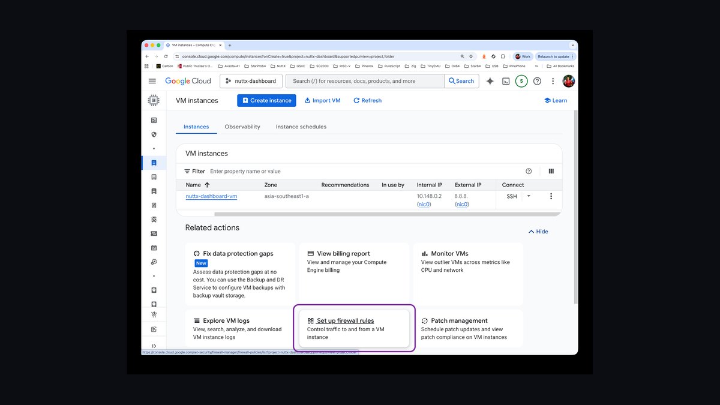The image size is (720, 405).
Task: Open the internal IP nic0 link
Action: click(424, 205)
